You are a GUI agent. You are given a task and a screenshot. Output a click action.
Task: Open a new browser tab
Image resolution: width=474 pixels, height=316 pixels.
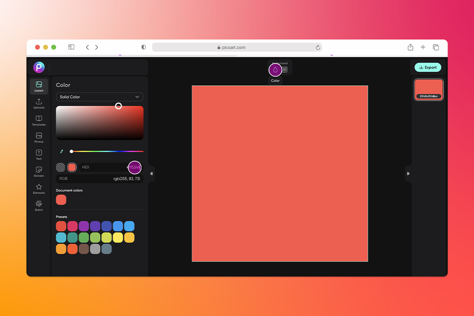point(423,47)
